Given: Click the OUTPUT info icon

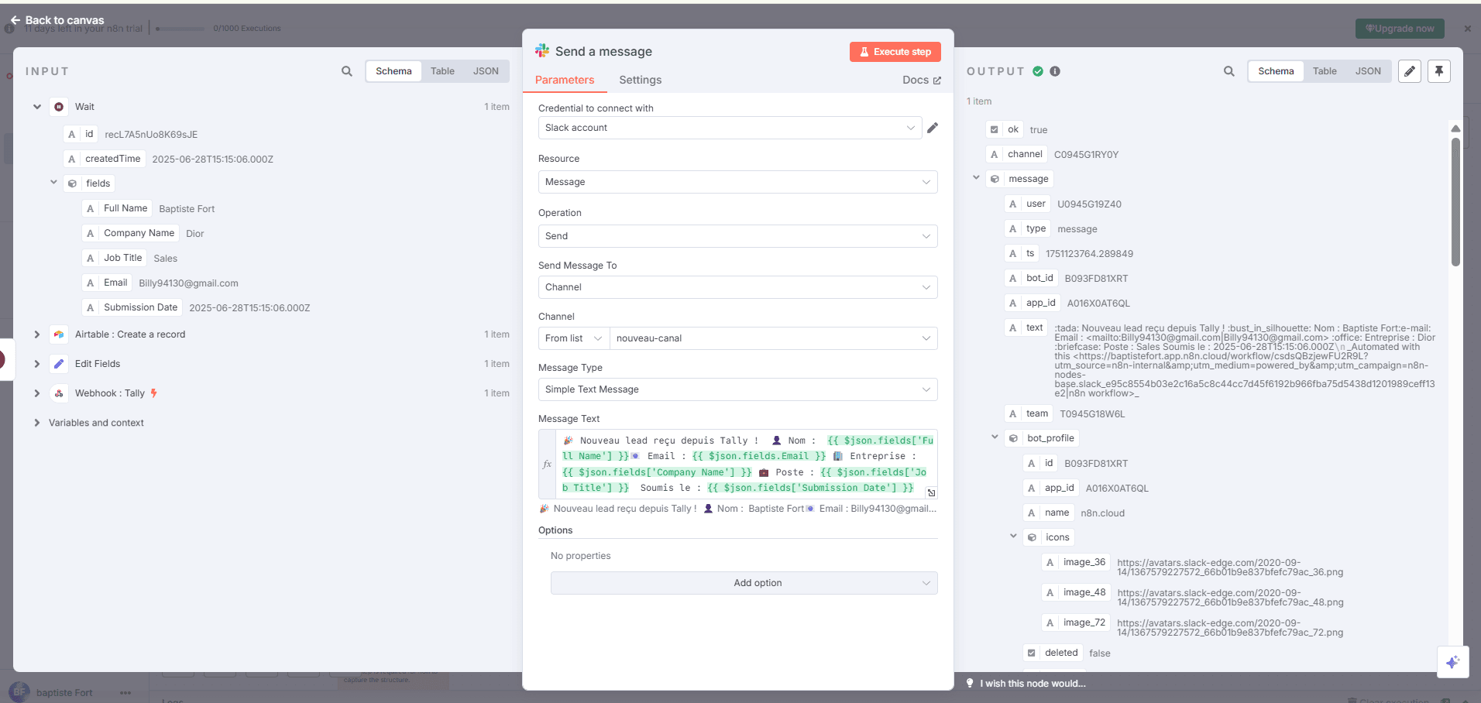Looking at the screenshot, I should pyautogui.click(x=1055, y=71).
